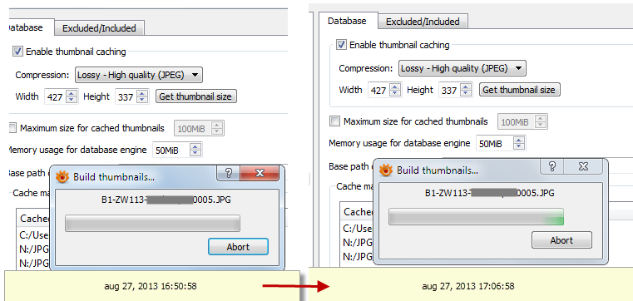Click Get thumbnail size in the 16:50:58 screenshot
633x301 pixels.
point(195,96)
